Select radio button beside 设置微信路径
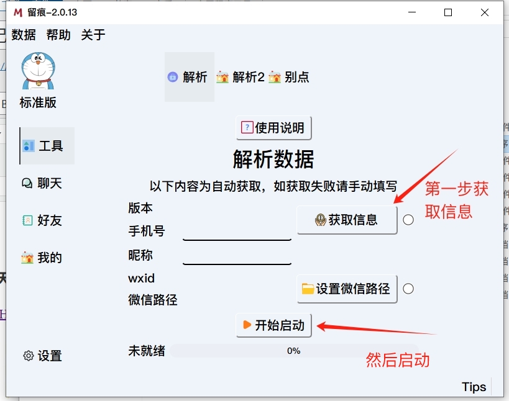The image size is (509, 401). click(408, 289)
